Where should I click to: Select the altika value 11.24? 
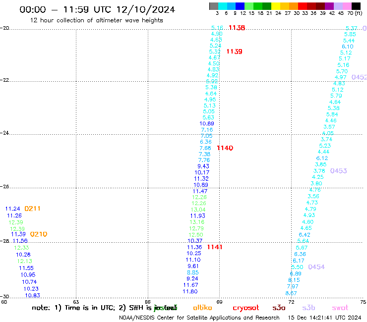coord(12,209)
